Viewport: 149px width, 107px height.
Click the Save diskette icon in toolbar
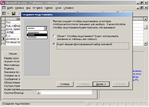[13, 14]
